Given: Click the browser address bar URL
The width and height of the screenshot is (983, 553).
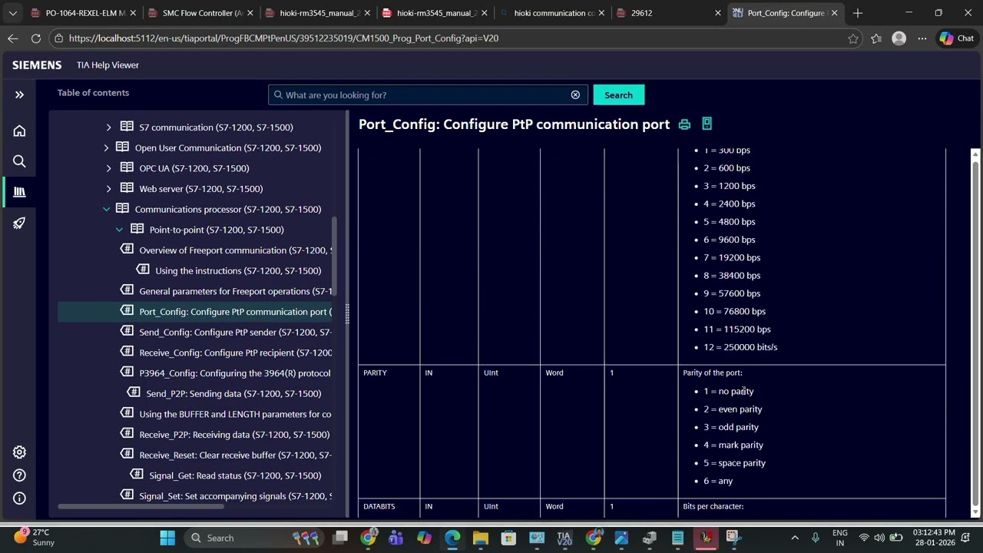Looking at the screenshot, I should (283, 38).
